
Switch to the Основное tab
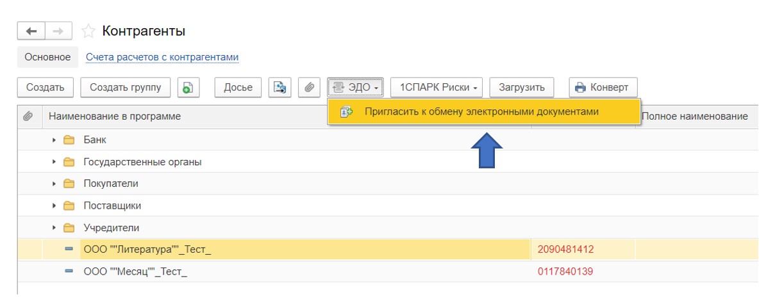(47, 57)
